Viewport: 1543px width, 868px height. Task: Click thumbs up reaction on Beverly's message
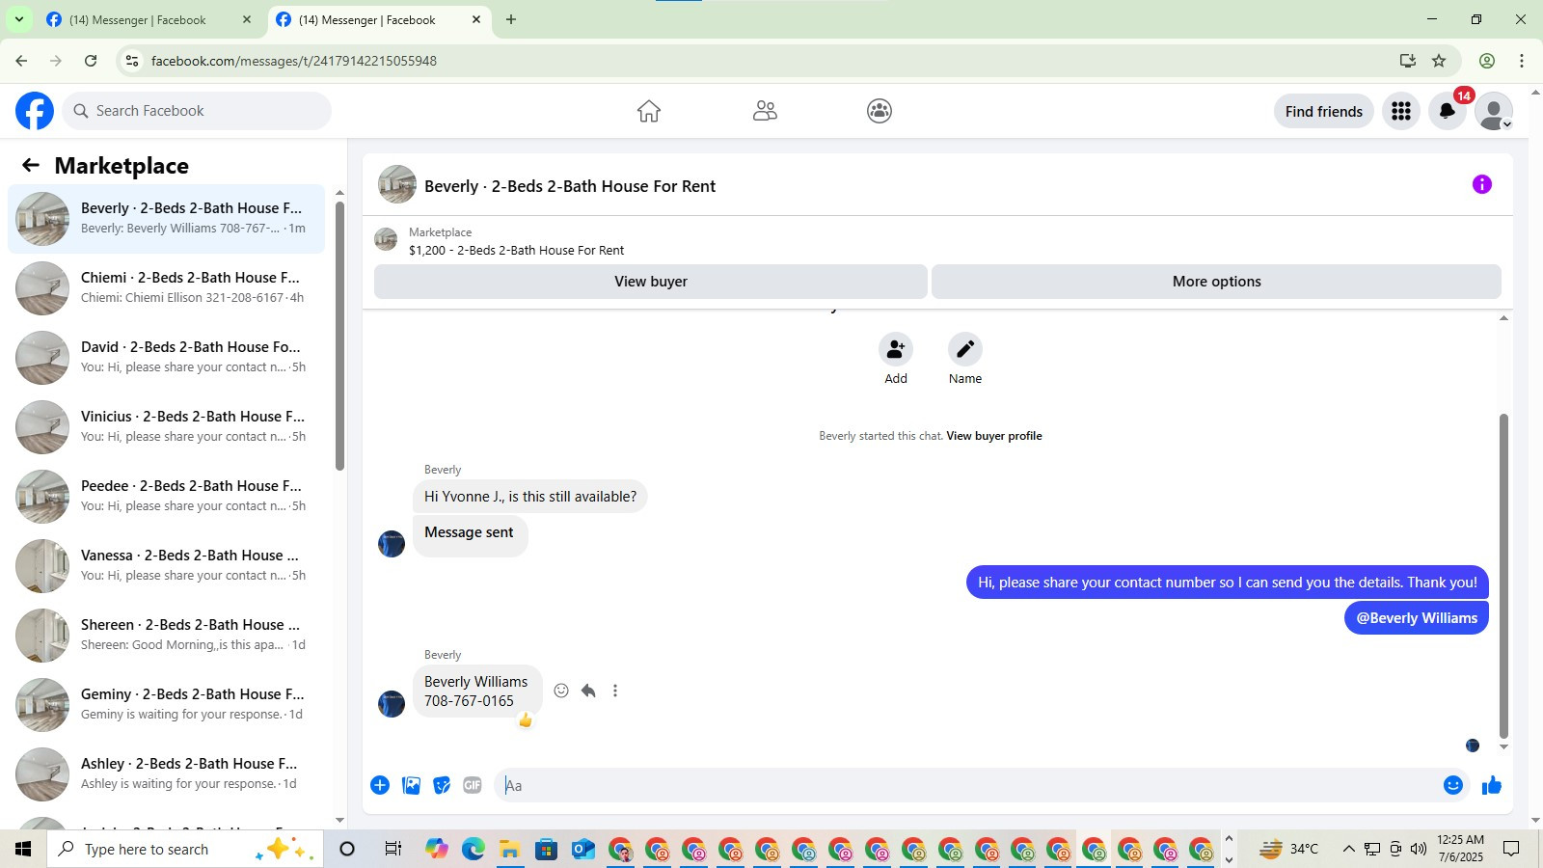click(526, 719)
